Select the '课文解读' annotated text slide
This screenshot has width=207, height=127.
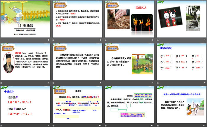point(77,105)
